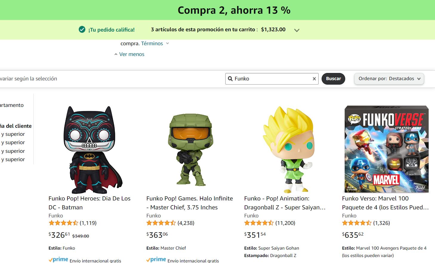Open the Dragonball Z 11,200 reviews count

pos(285,223)
